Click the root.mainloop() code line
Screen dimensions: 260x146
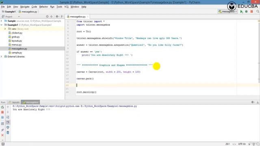(x=87, y=92)
